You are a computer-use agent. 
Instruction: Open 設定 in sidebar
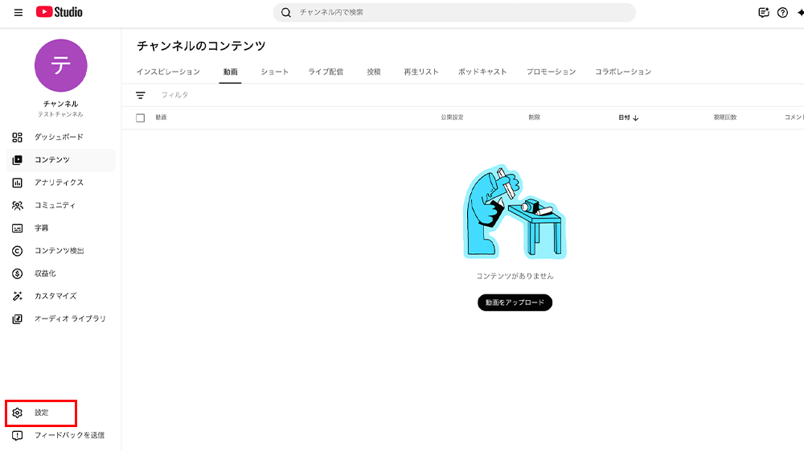(x=41, y=413)
